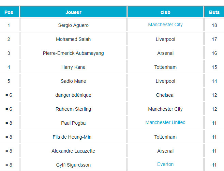Viewport: 224px width, 171px height.
Task: Select the "Joueur" column header
Action: (x=73, y=12)
